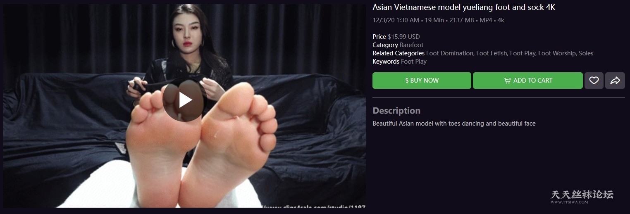Click the BUY NOW button

[x=422, y=81]
